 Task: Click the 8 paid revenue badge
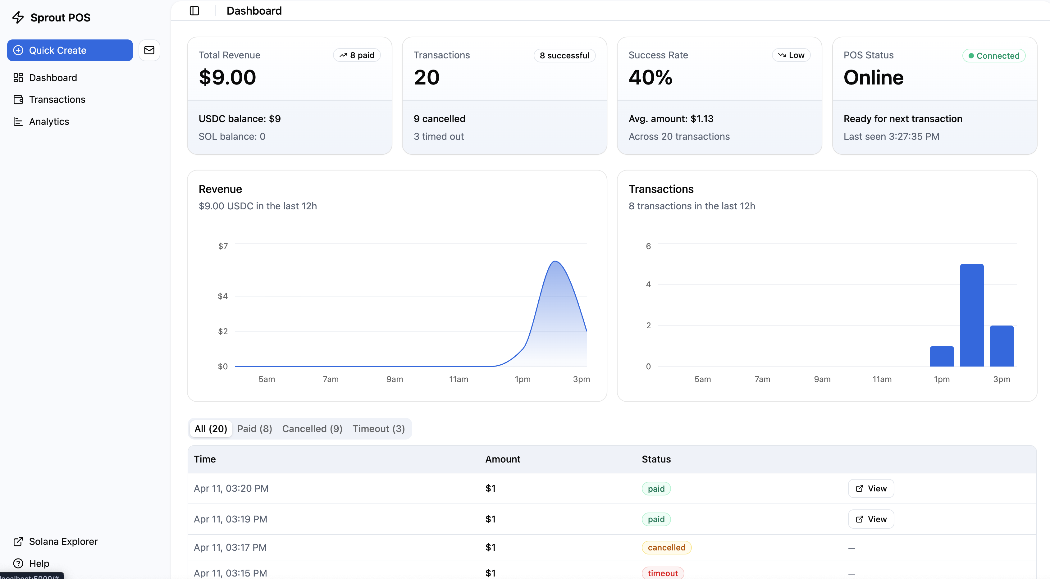tap(357, 55)
